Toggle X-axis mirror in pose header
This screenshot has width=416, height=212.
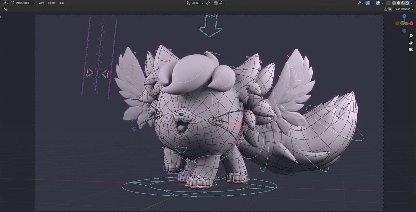(x=390, y=9)
